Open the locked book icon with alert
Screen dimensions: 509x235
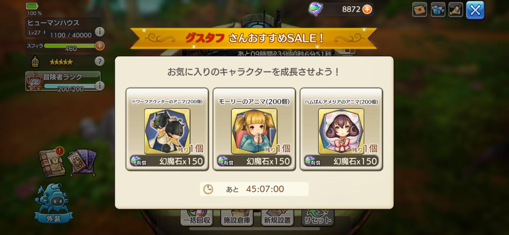[x=52, y=163]
